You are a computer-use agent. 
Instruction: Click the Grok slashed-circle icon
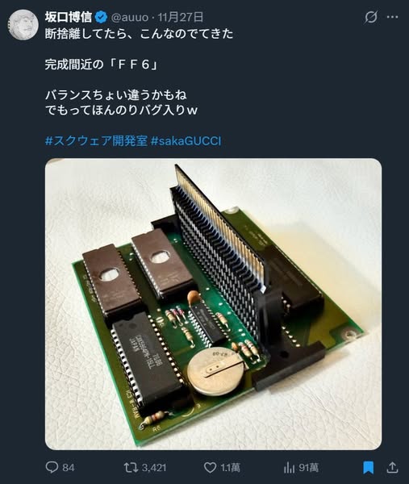tap(370, 17)
